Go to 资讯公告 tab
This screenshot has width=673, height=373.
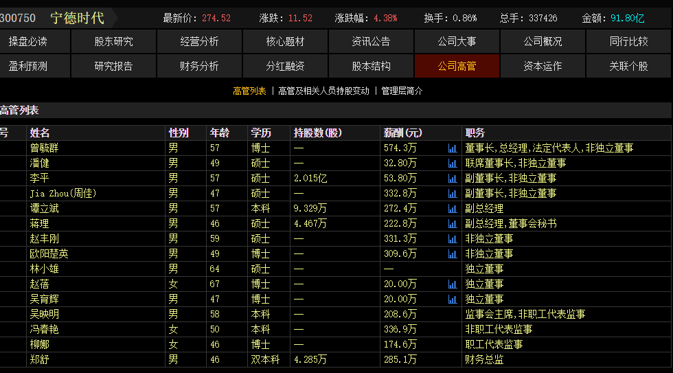coord(372,41)
